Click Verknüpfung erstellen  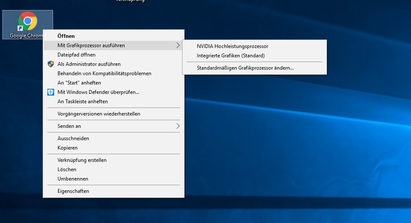(x=113, y=160)
